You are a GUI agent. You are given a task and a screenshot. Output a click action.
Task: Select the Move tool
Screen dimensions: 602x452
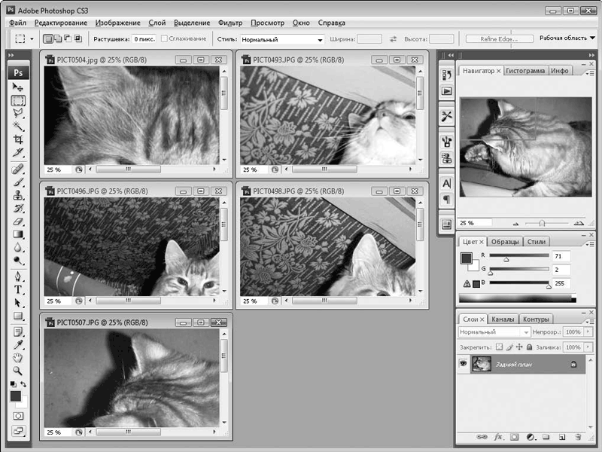[x=18, y=87]
